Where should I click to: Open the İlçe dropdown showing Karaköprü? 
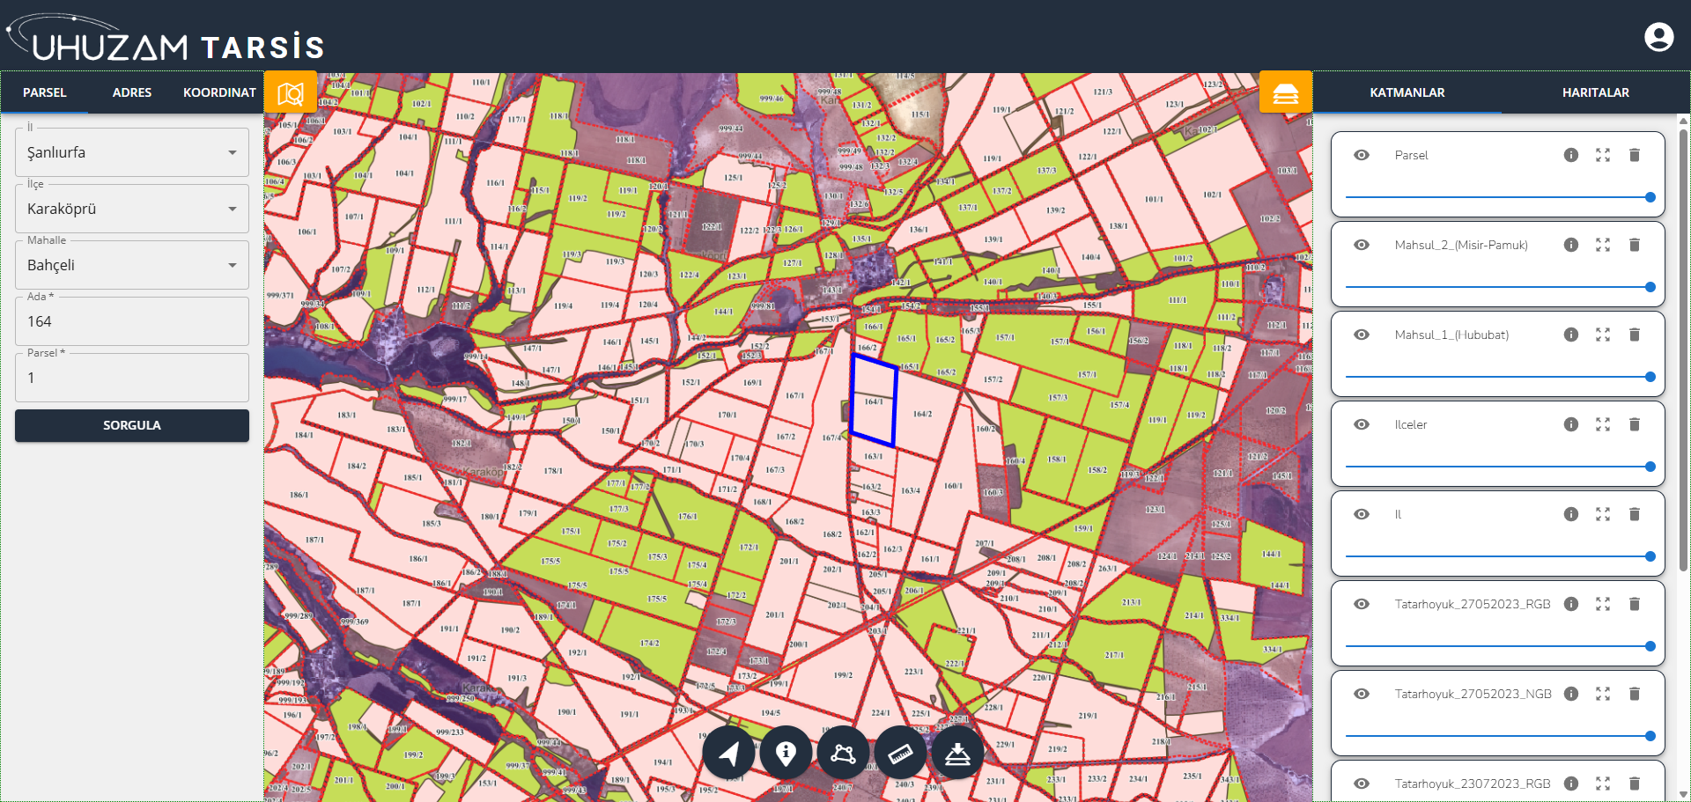click(x=132, y=209)
